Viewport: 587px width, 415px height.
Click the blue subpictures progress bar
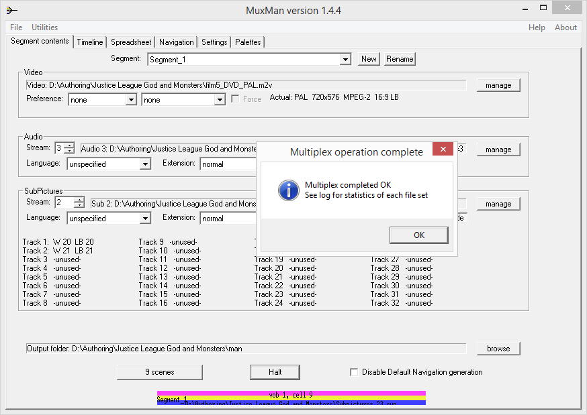click(x=291, y=403)
